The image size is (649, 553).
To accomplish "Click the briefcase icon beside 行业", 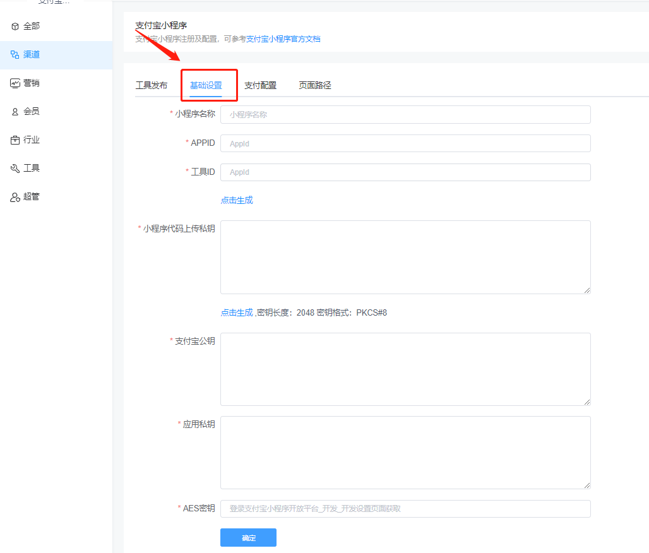I will pyautogui.click(x=15, y=140).
